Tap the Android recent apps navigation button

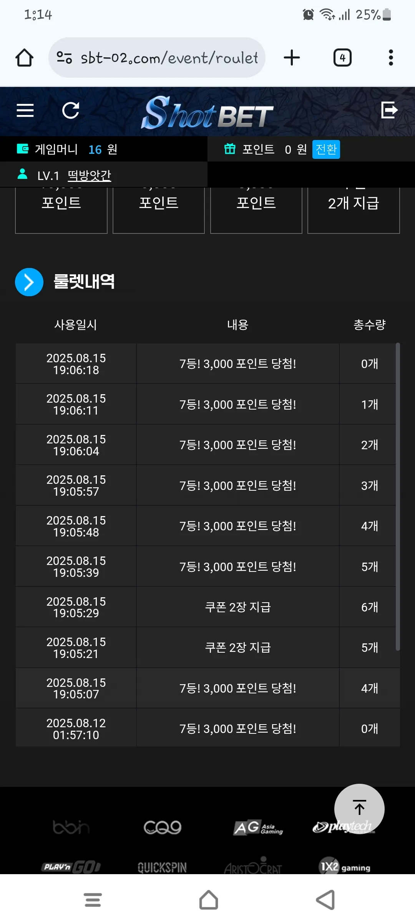tap(93, 900)
